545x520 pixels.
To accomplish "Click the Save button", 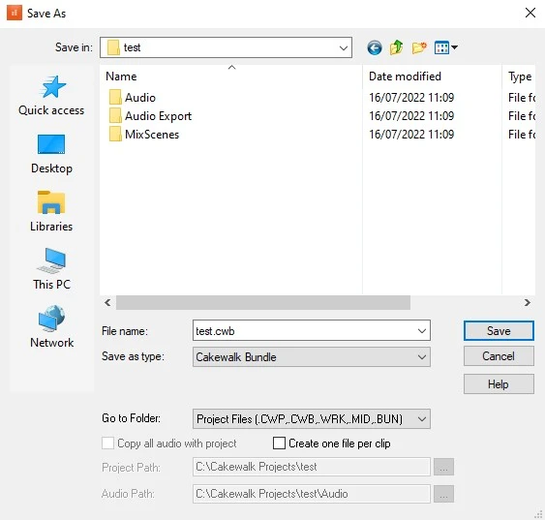I will tap(499, 330).
